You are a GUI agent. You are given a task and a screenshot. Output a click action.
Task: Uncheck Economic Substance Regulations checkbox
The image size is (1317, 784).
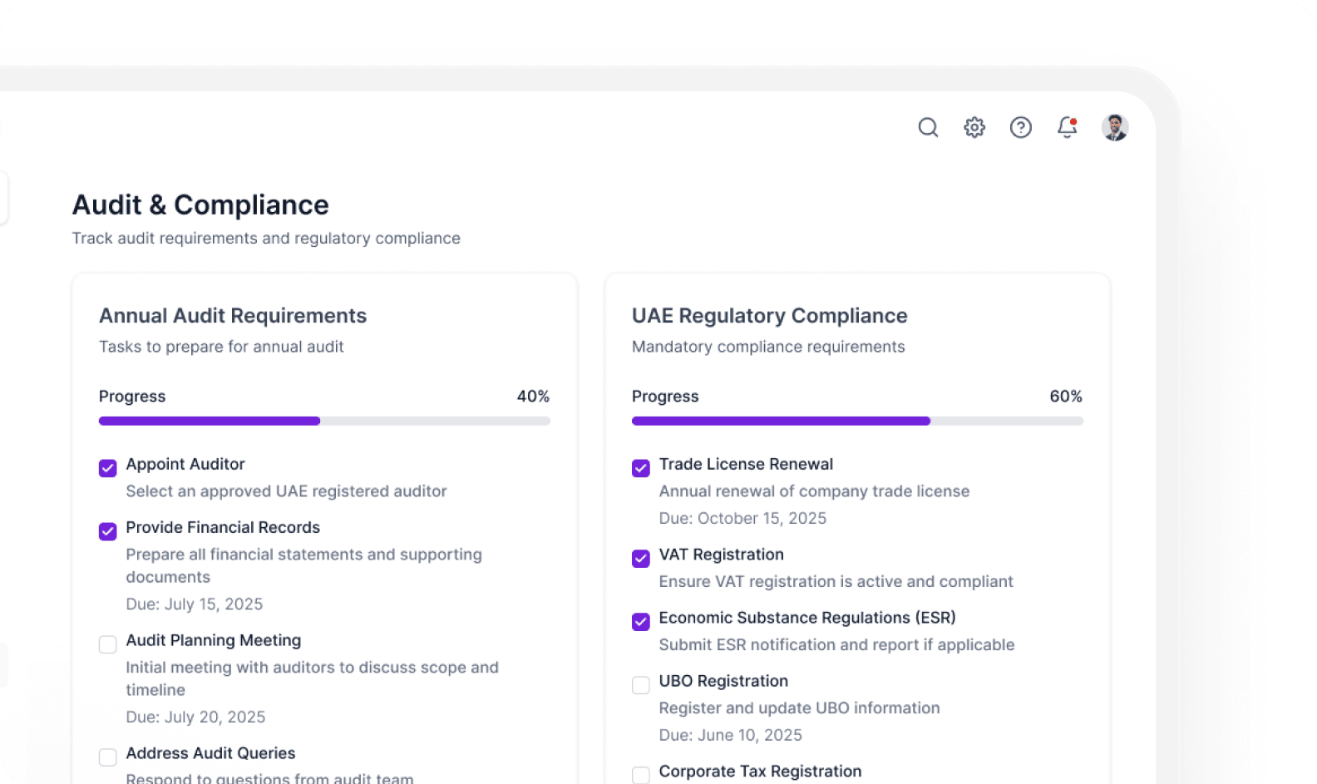click(641, 622)
